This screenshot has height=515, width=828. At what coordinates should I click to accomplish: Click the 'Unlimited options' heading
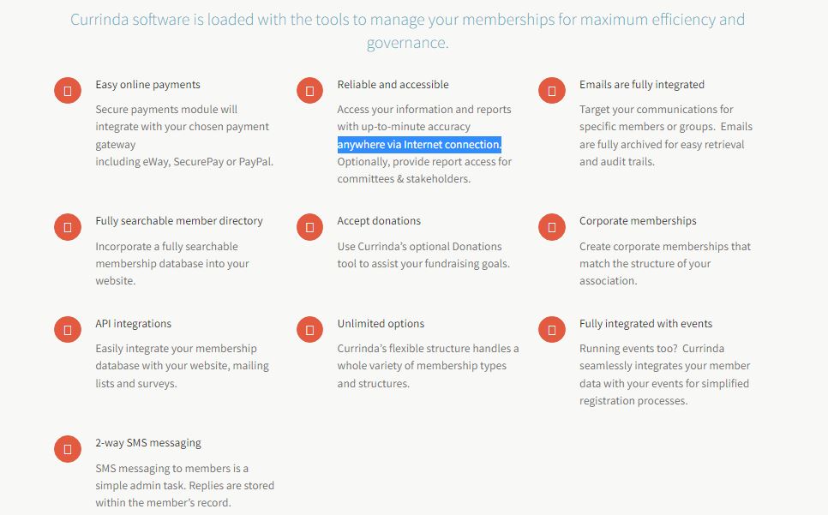pyautogui.click(x=381, y=324)
